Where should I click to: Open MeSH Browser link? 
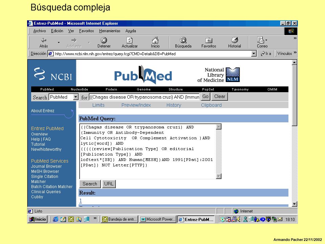(x=45, y=171)
